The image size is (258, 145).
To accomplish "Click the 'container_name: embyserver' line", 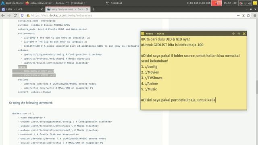I will pos(37,21).
